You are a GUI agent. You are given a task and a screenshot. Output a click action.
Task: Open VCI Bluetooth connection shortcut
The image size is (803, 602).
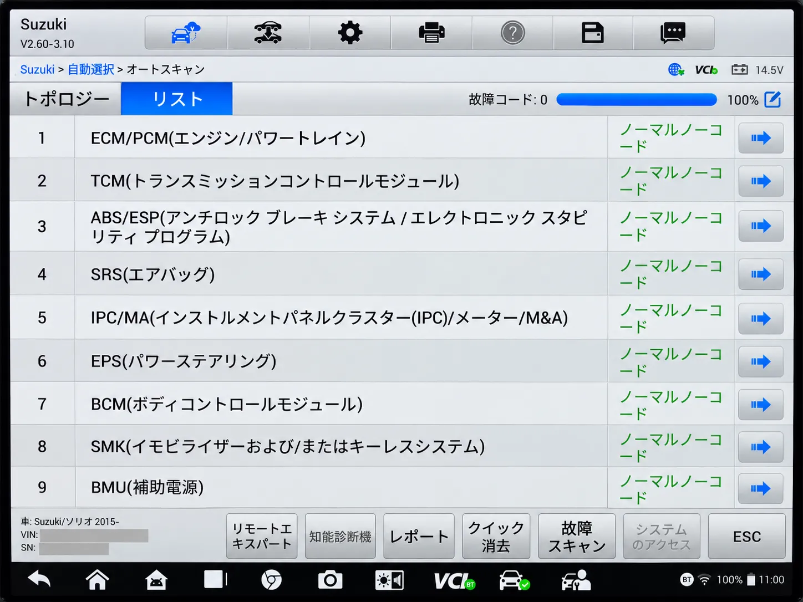[x=455, y=580]
